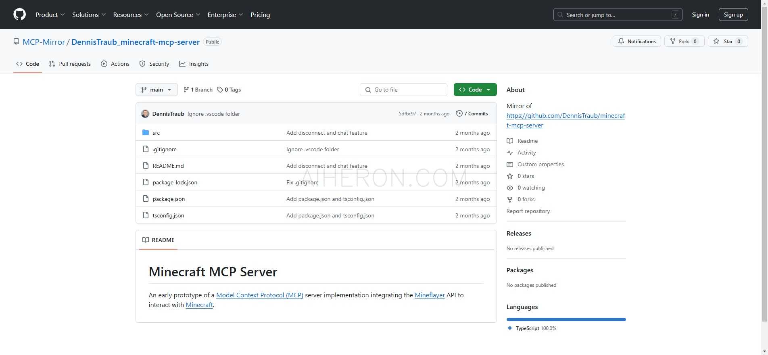Open the DennisTraub commit author link
Image resolution: width=768 pixels, height=355 pixels.
coord(168,114)
